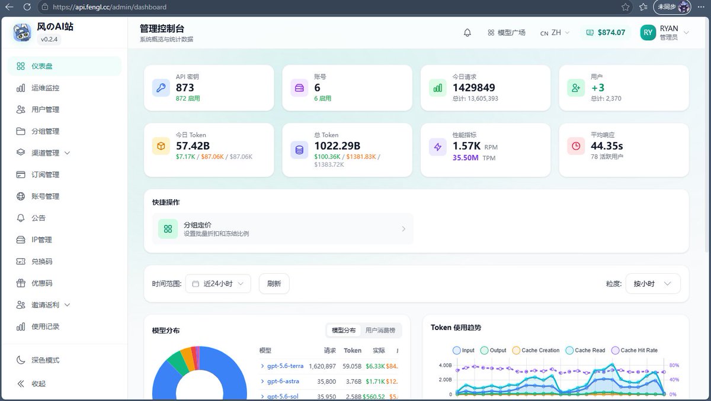Click the browser address bar URL
This screenshot has width=711, height=401.
pyautogui.click(x=110, y=7)
